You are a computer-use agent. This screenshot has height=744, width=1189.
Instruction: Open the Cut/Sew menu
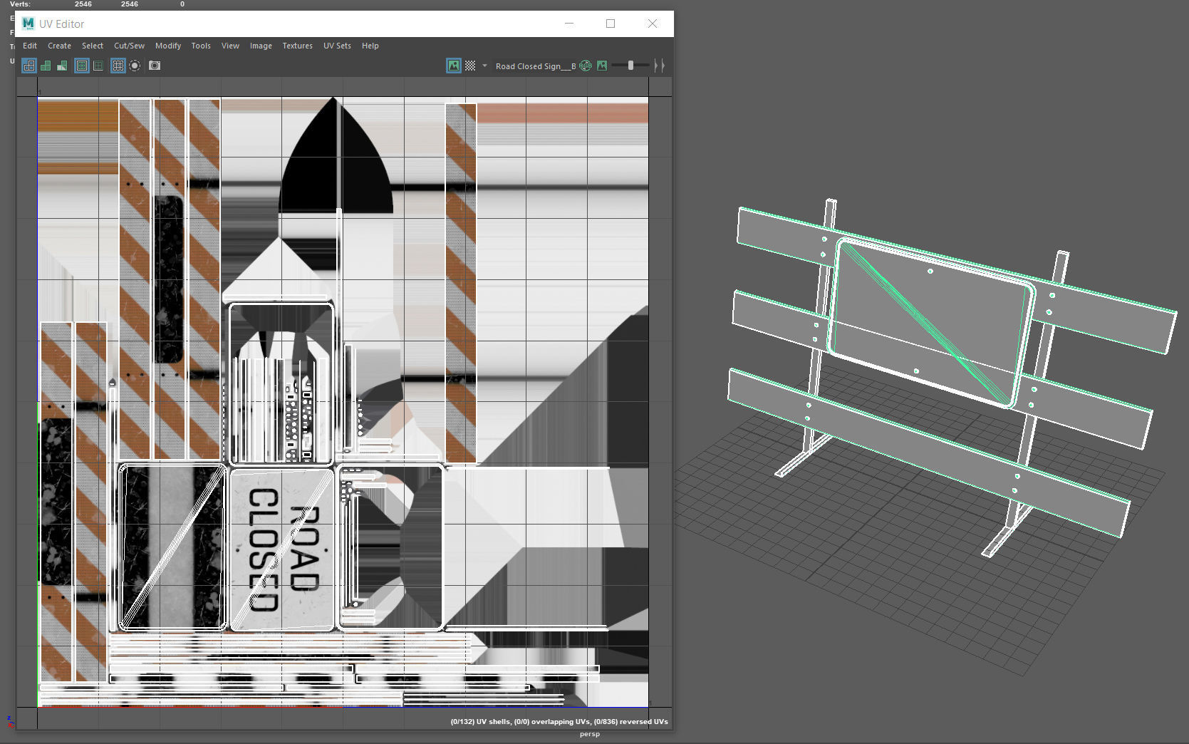[x=129, y=46]
